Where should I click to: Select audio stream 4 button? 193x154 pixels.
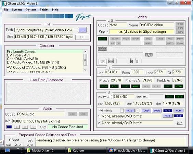tap(33, 127)
